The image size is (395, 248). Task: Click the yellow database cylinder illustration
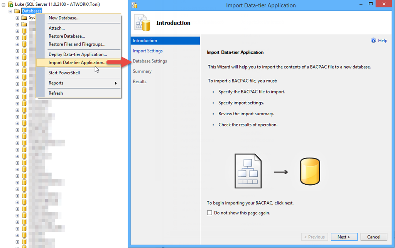311,172
